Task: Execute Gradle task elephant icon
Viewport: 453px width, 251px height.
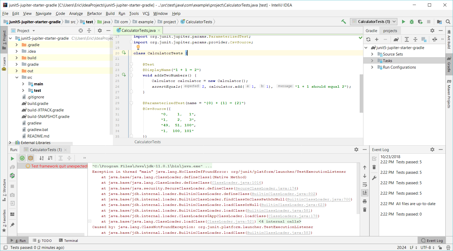Action: point(396,39)
